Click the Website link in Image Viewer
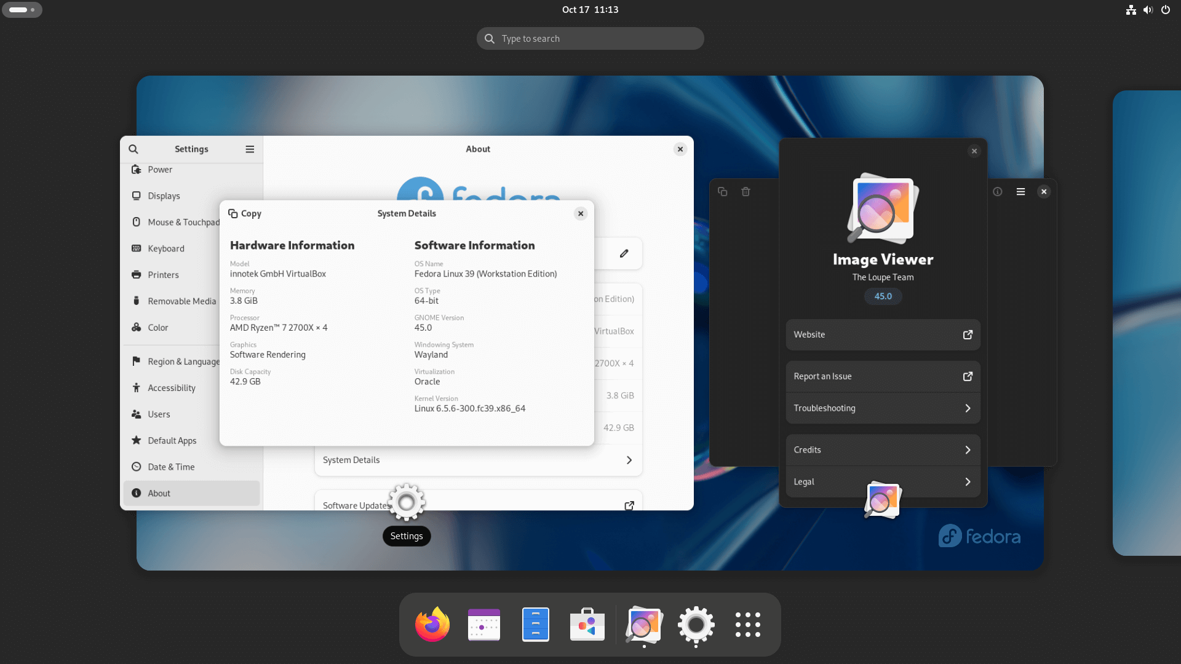 click(x=883, y=334)
